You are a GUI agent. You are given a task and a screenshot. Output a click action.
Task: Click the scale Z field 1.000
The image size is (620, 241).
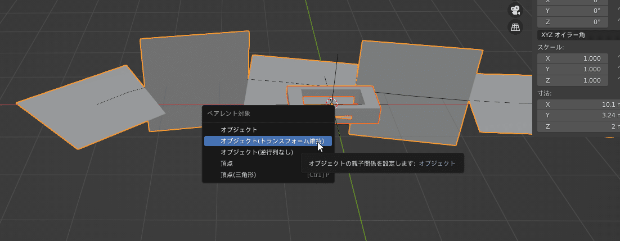click(x=573, y=80)
